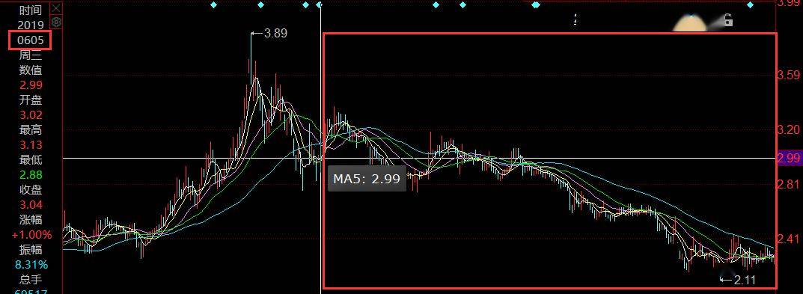Select the weekday text '周三'

point(30,55)
